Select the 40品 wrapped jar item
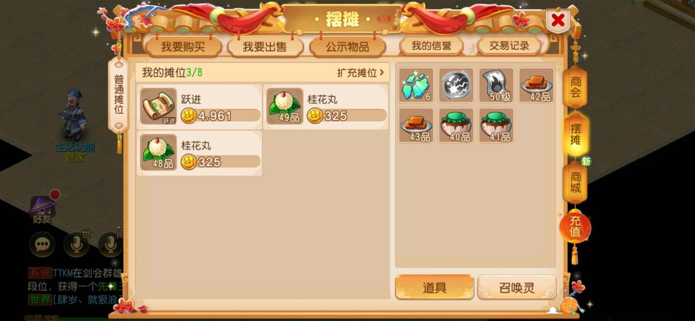The height and width of the screenshot is (321, 695). pos(456,125)
